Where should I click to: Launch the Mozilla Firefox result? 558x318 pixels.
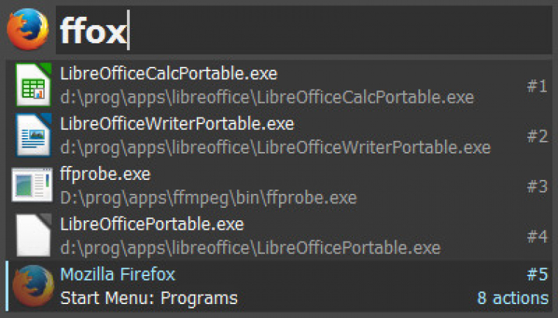click(279, 286)
